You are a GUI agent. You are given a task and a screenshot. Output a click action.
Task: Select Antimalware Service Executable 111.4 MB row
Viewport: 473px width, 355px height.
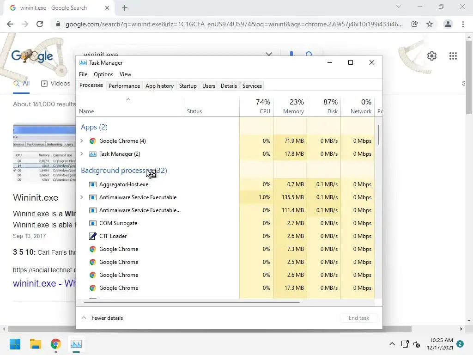pos(225,210)
